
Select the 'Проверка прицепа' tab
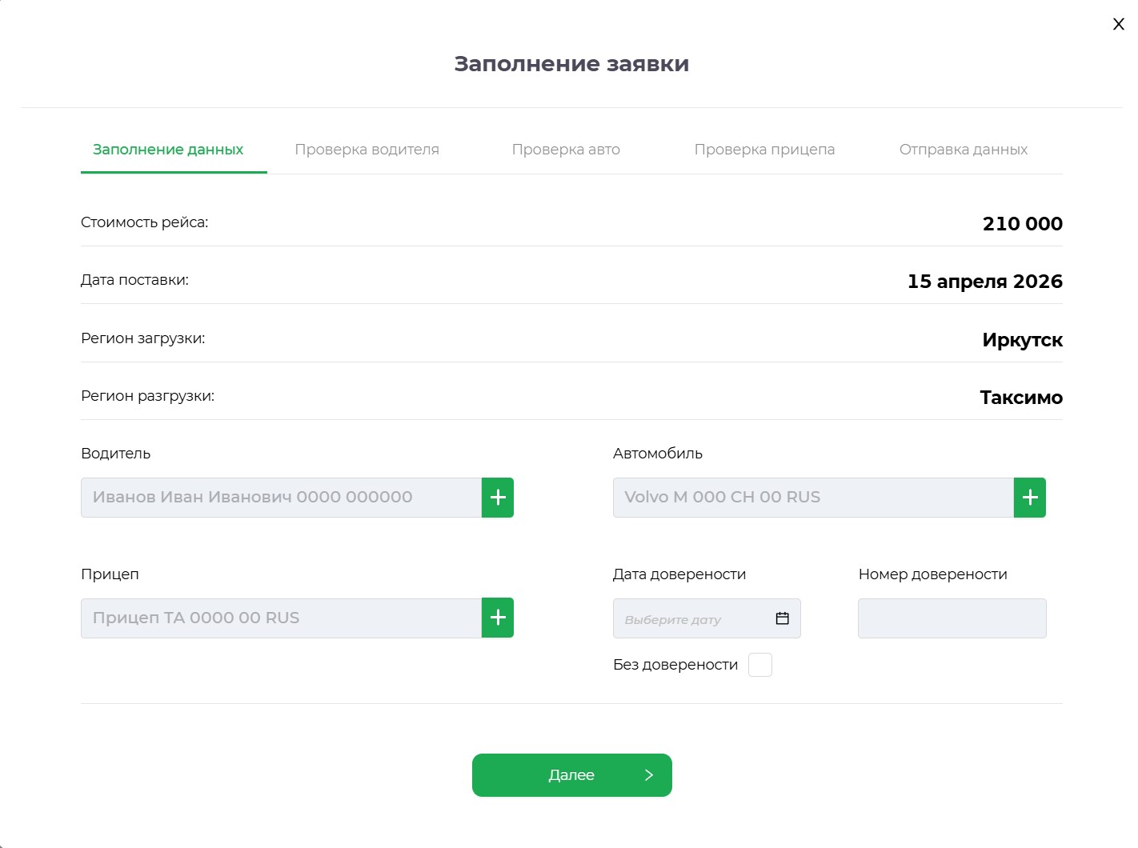pyautogui.click(x=764, y=150)
